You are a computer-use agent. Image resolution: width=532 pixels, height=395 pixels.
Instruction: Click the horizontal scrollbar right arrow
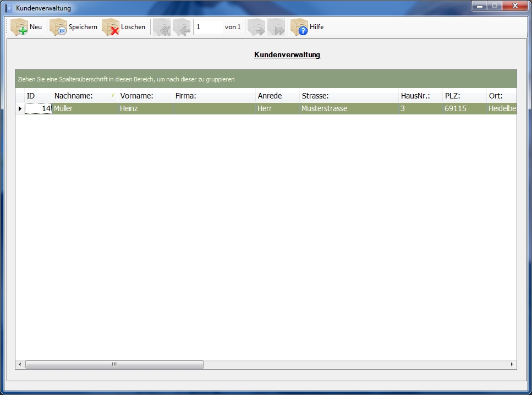(512, 364)
